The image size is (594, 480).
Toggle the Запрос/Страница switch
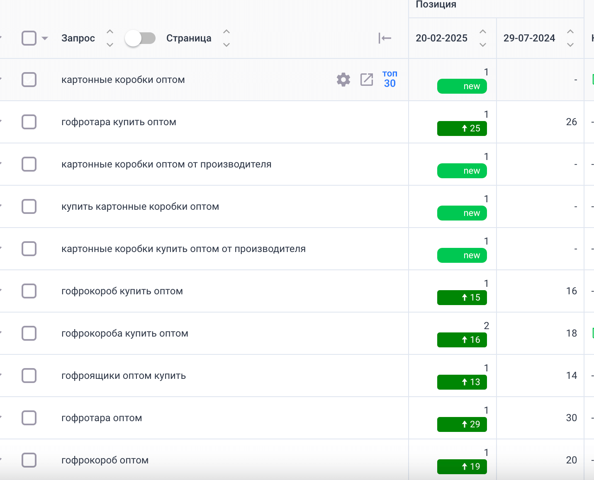point(140,38)
